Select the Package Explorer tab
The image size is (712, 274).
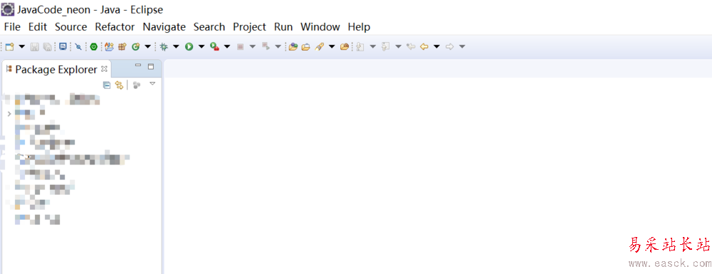[x=56, y=70]
